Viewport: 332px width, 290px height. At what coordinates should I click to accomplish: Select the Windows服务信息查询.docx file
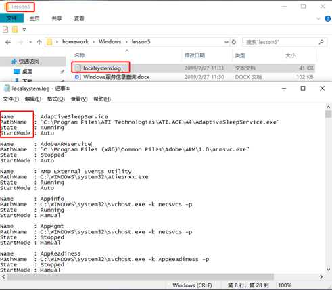pos(116,77)
